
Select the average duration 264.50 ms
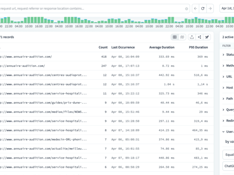pyautogui.click(x=166, y=167)
